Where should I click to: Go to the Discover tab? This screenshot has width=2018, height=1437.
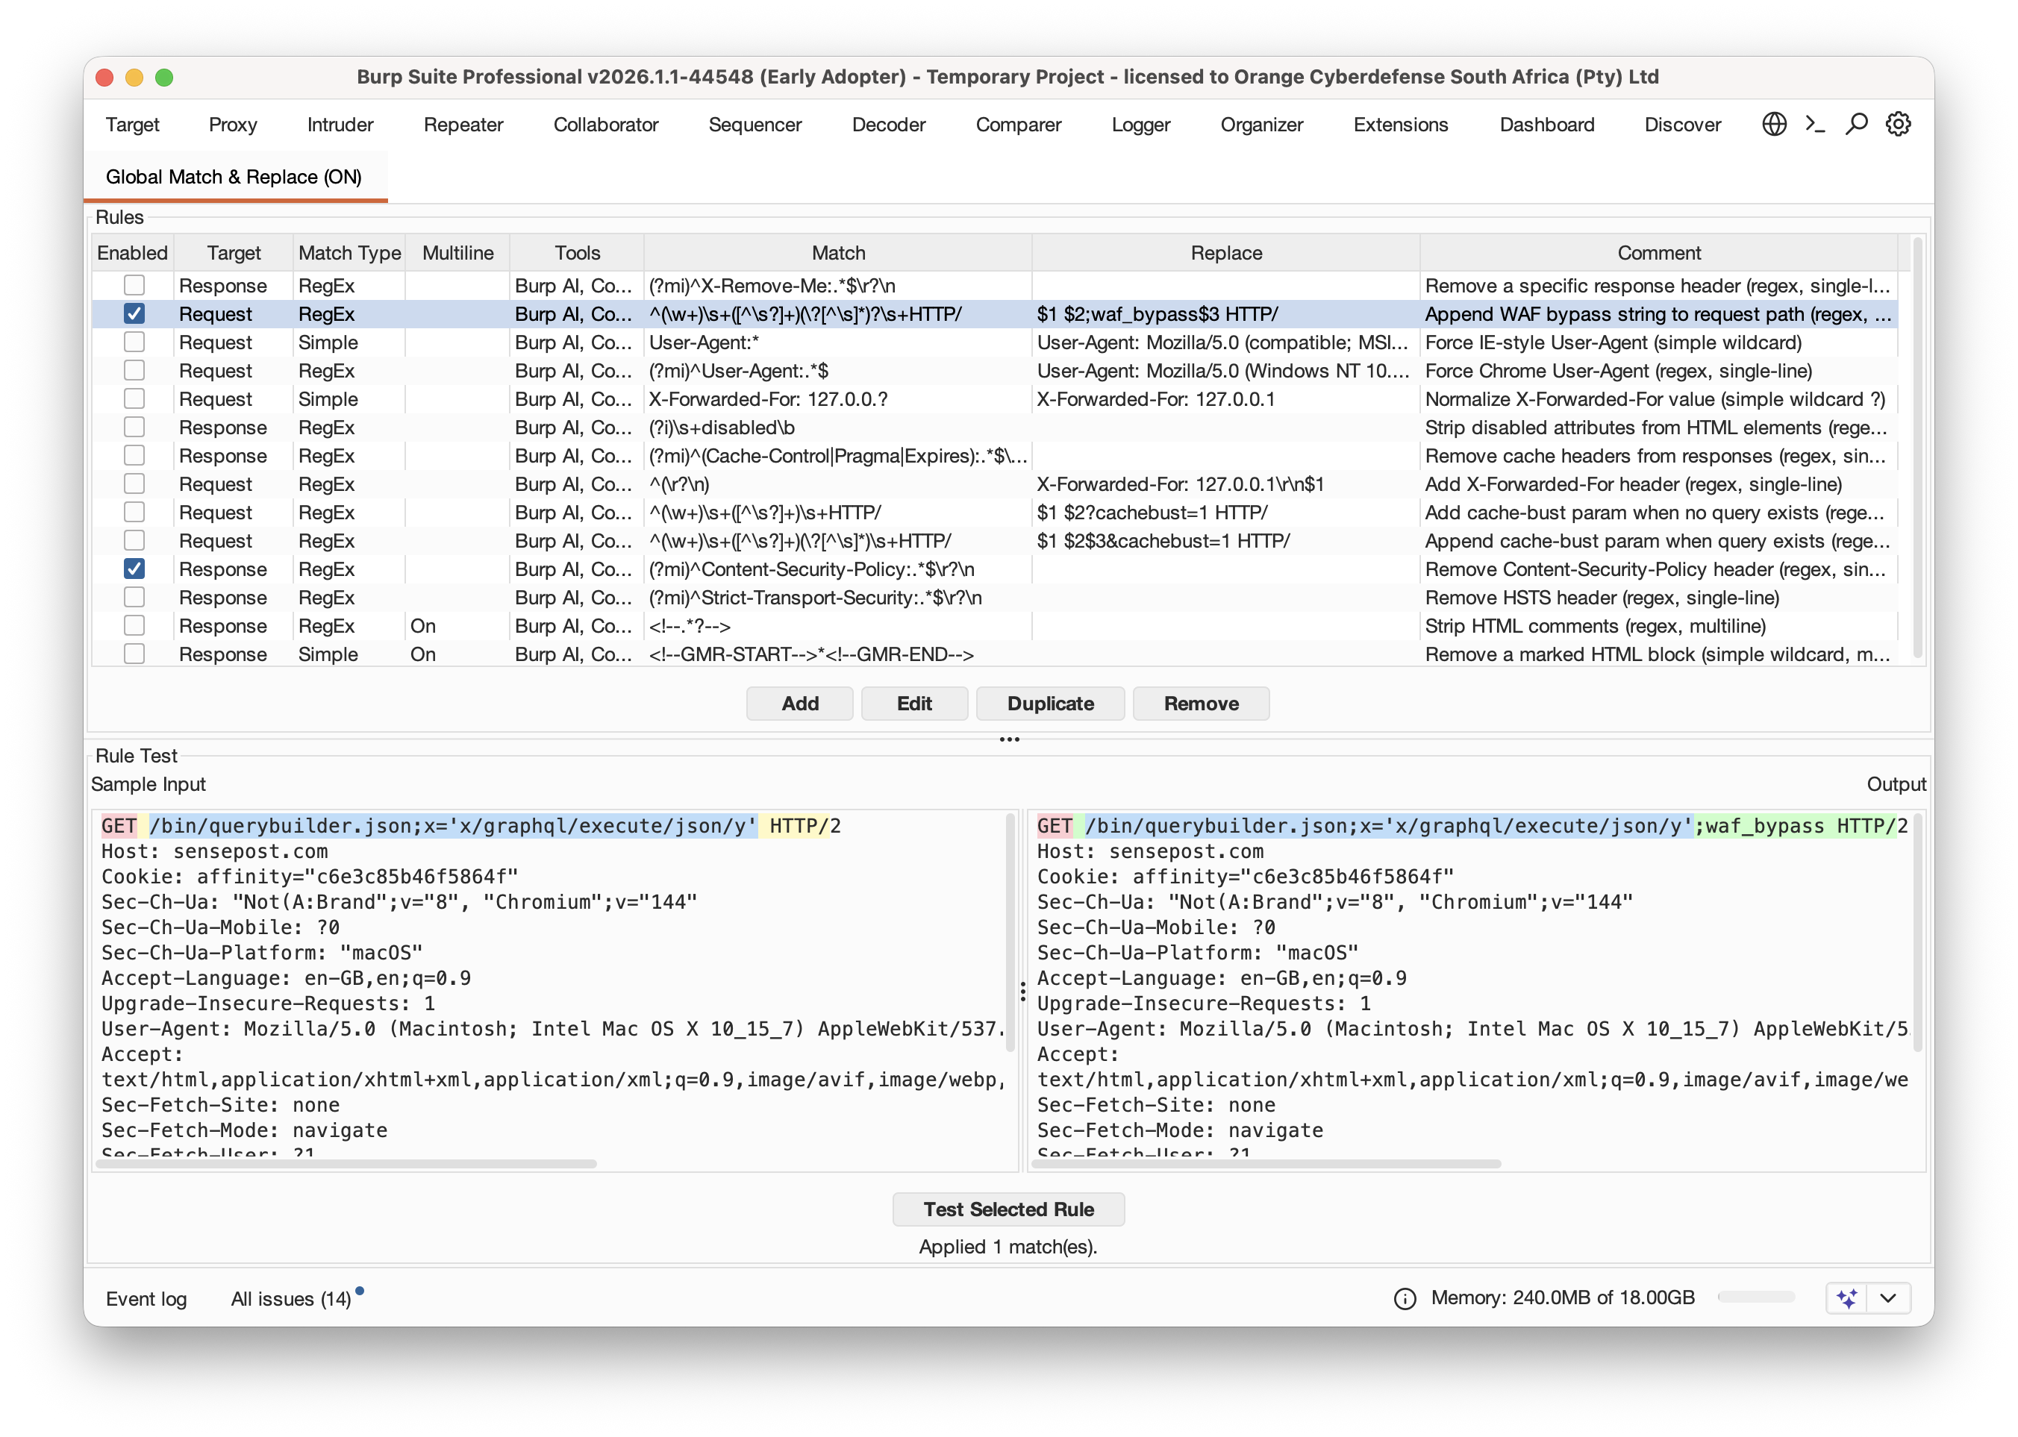(x=1683, y=125)
